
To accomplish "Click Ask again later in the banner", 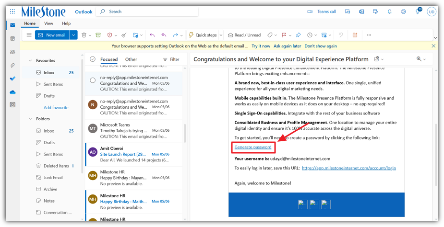I will [287, 46].
